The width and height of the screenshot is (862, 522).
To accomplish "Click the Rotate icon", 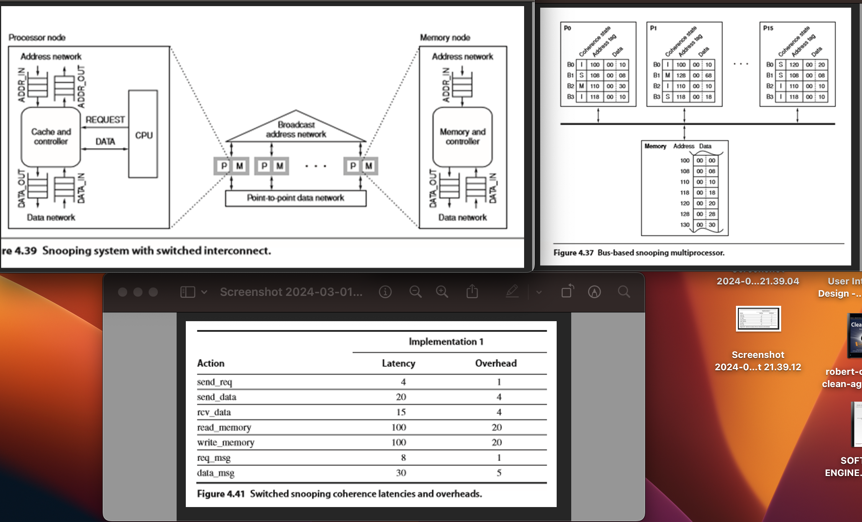I will [x=567, y=291].
